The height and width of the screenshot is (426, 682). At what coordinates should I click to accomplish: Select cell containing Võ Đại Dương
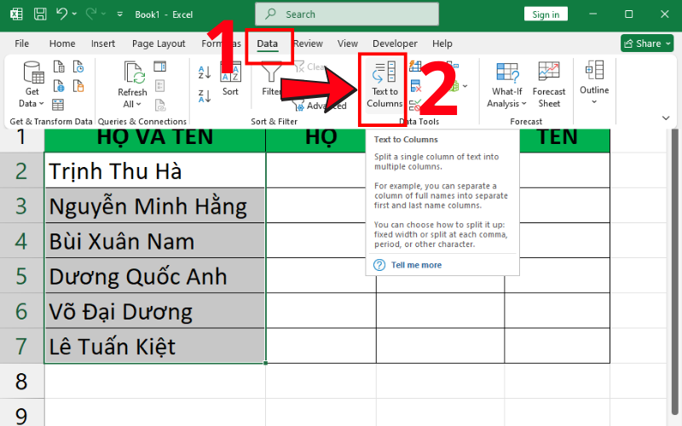[155, 311]
